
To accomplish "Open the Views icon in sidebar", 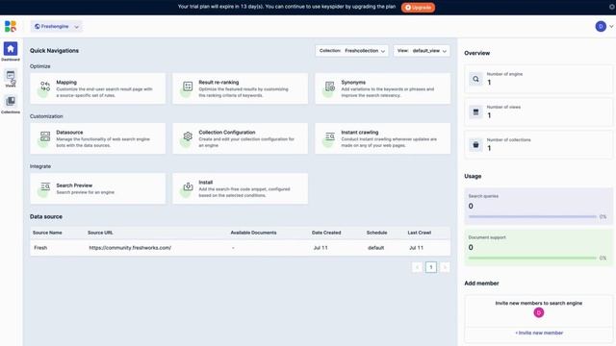I will pos(11,75).
